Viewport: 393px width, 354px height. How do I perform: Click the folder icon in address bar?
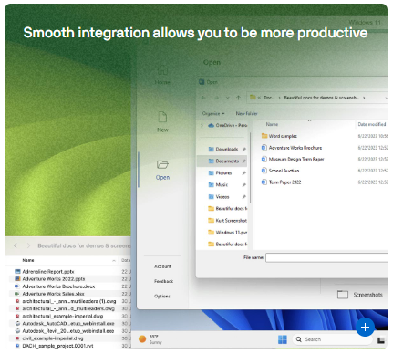pyautogui.click(x=253, y=98)
